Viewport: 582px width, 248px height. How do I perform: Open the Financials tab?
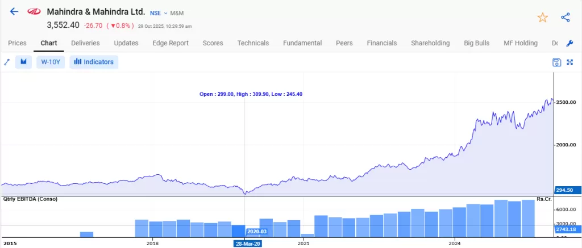[381, 43]
